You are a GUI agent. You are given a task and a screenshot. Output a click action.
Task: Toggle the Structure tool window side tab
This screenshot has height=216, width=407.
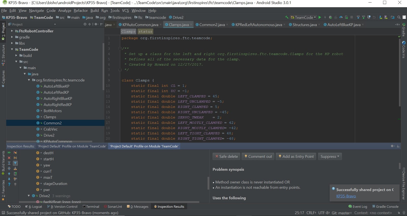coord(3,55)
